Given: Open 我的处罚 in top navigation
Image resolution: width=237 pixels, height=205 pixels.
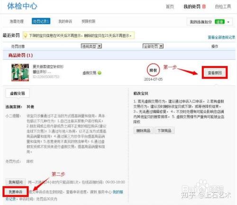Looking at the screenshot, I should pyautogui.click(x=192, y=7).
